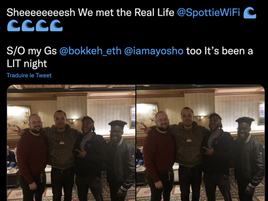Click the first wave emoji on second line
The width and height of the screenshot is (268, 201).
(13, 25)
